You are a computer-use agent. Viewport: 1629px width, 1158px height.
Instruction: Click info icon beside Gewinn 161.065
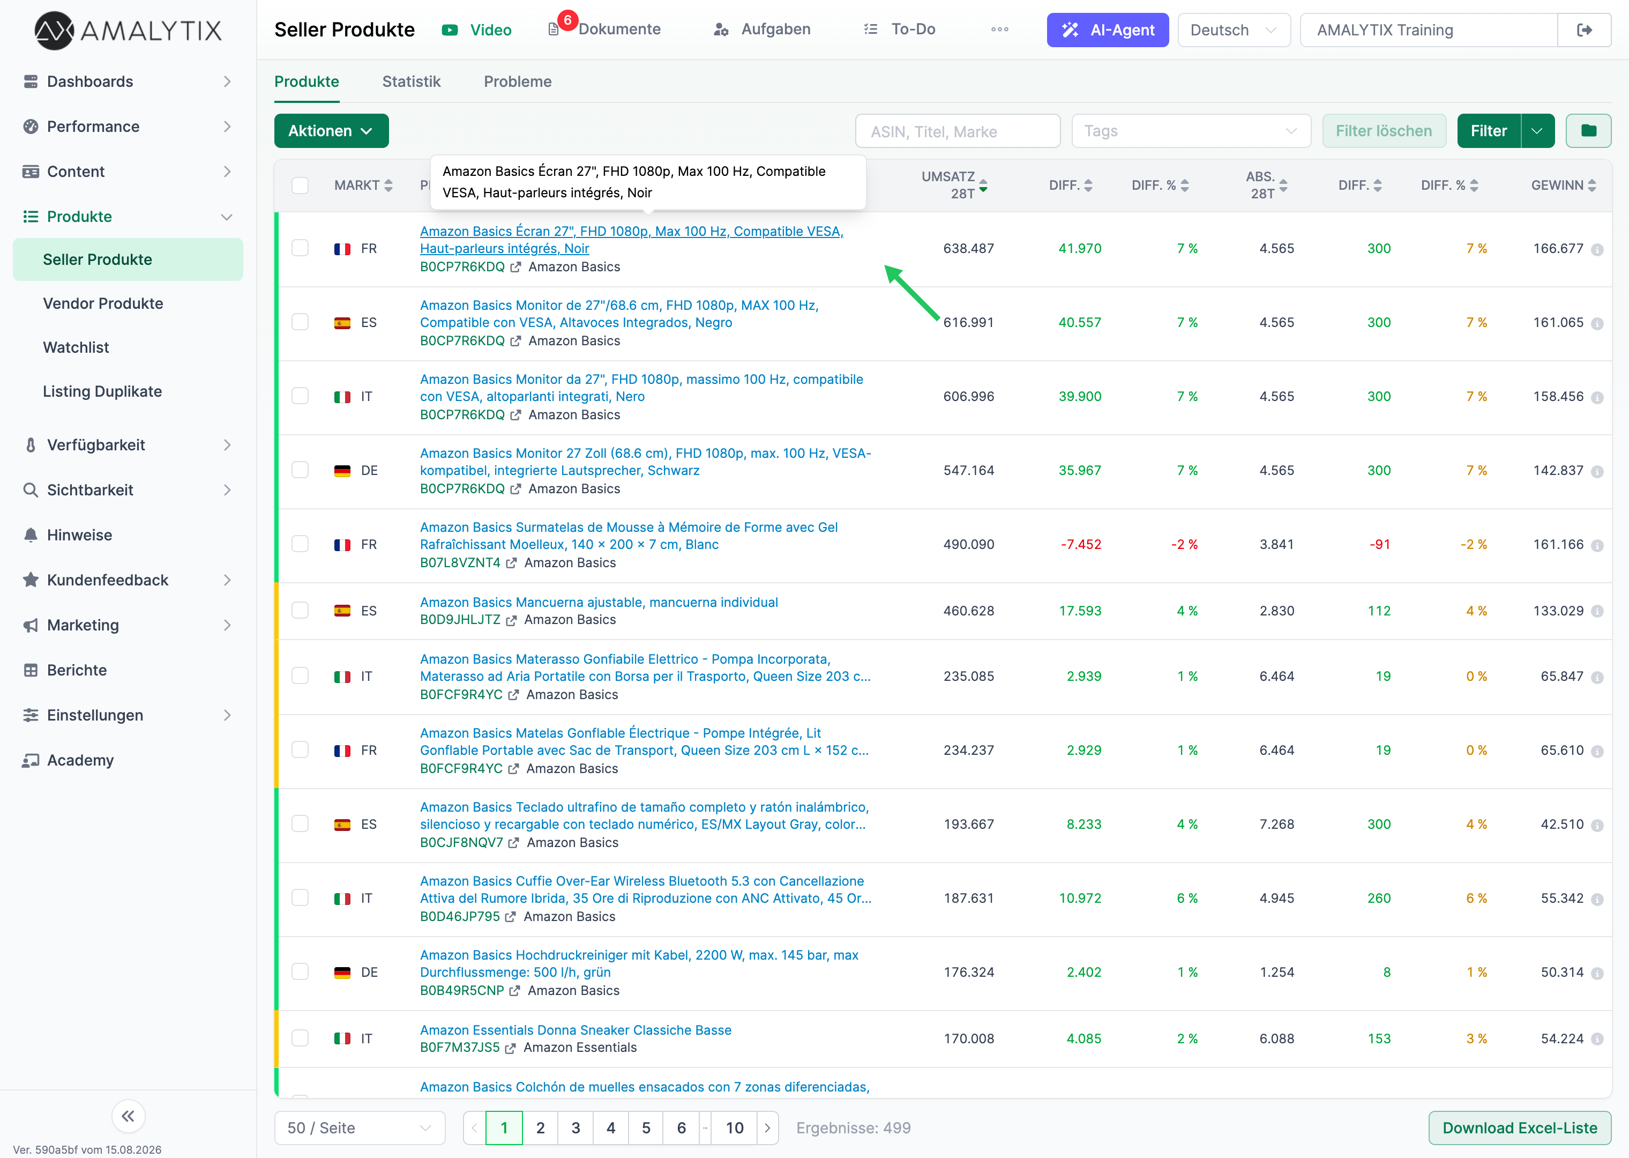1597,324
